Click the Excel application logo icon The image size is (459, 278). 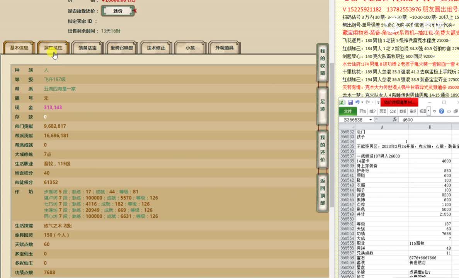click(x=342, y=102)
